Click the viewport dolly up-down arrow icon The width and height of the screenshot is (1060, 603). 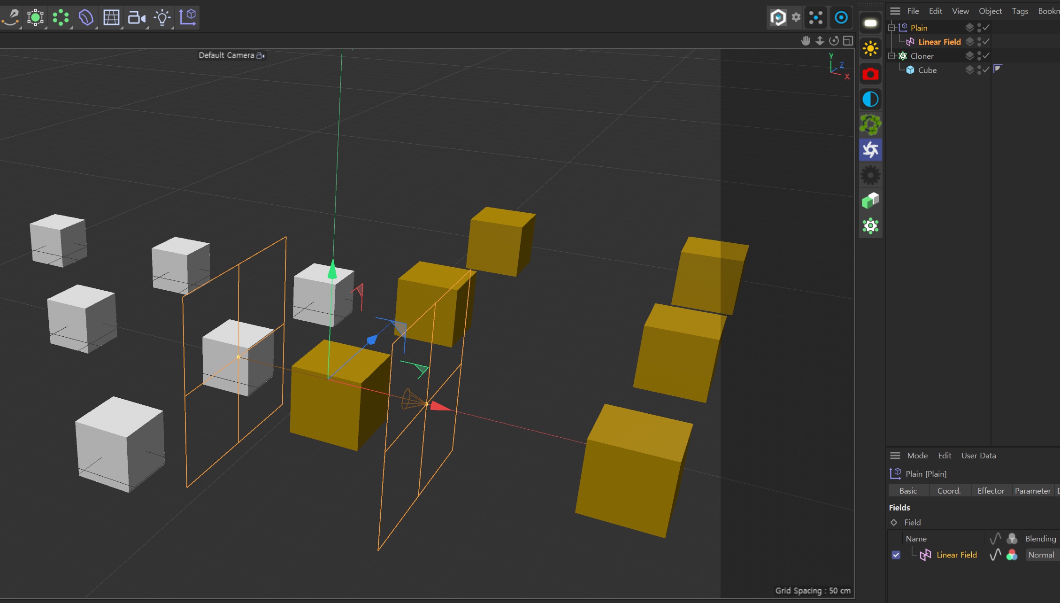point(820,41)
